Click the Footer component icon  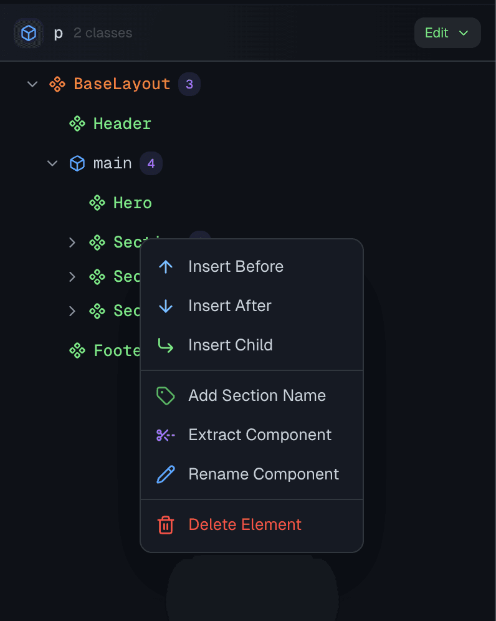click(77, 350)
